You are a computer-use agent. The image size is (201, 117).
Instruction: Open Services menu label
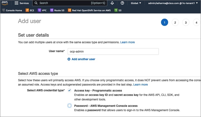pyautogui.click(x=24, y=3)
